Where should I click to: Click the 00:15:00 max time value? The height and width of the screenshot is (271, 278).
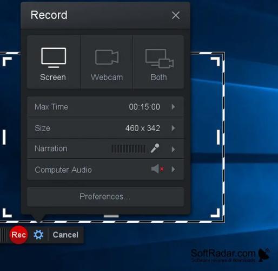[x=144, y=107]
